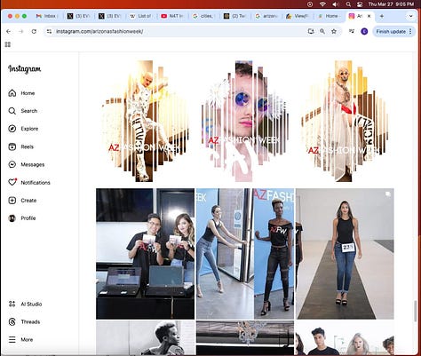Viewport: 421px width, 356px height.
Task: Click the Explore label in sidebar
Action: click(x=29, y=129)
